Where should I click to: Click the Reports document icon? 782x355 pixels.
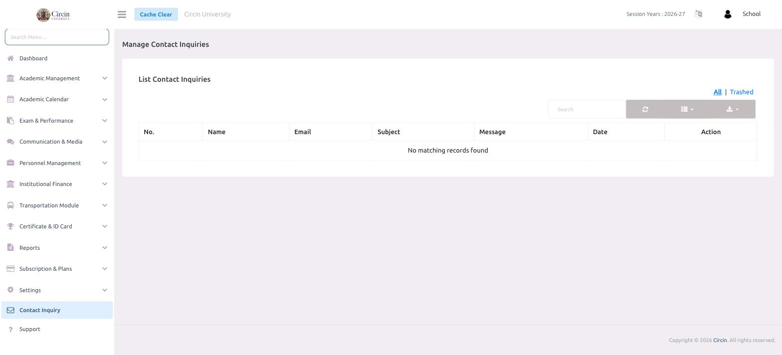[x=10, y=248]
